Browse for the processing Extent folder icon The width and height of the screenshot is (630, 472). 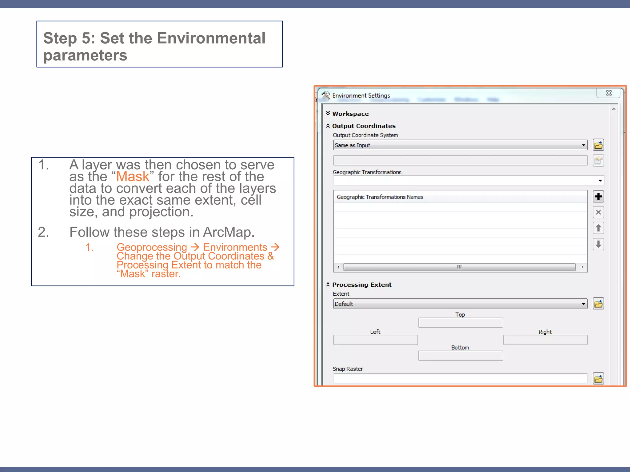598,304
